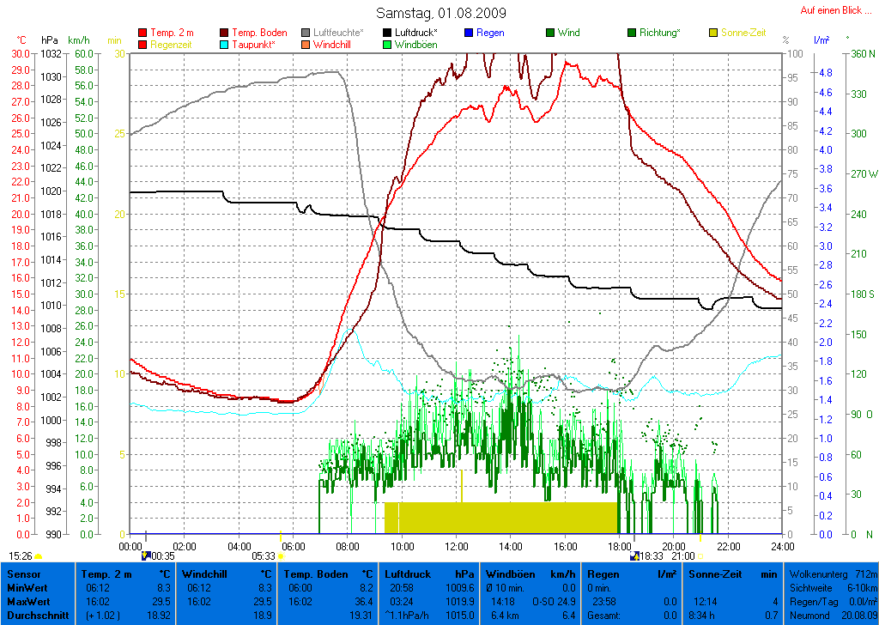Select the Luftdruck column header in the table
The height and width of the screenshot is (625, 879).
(429, 573)
